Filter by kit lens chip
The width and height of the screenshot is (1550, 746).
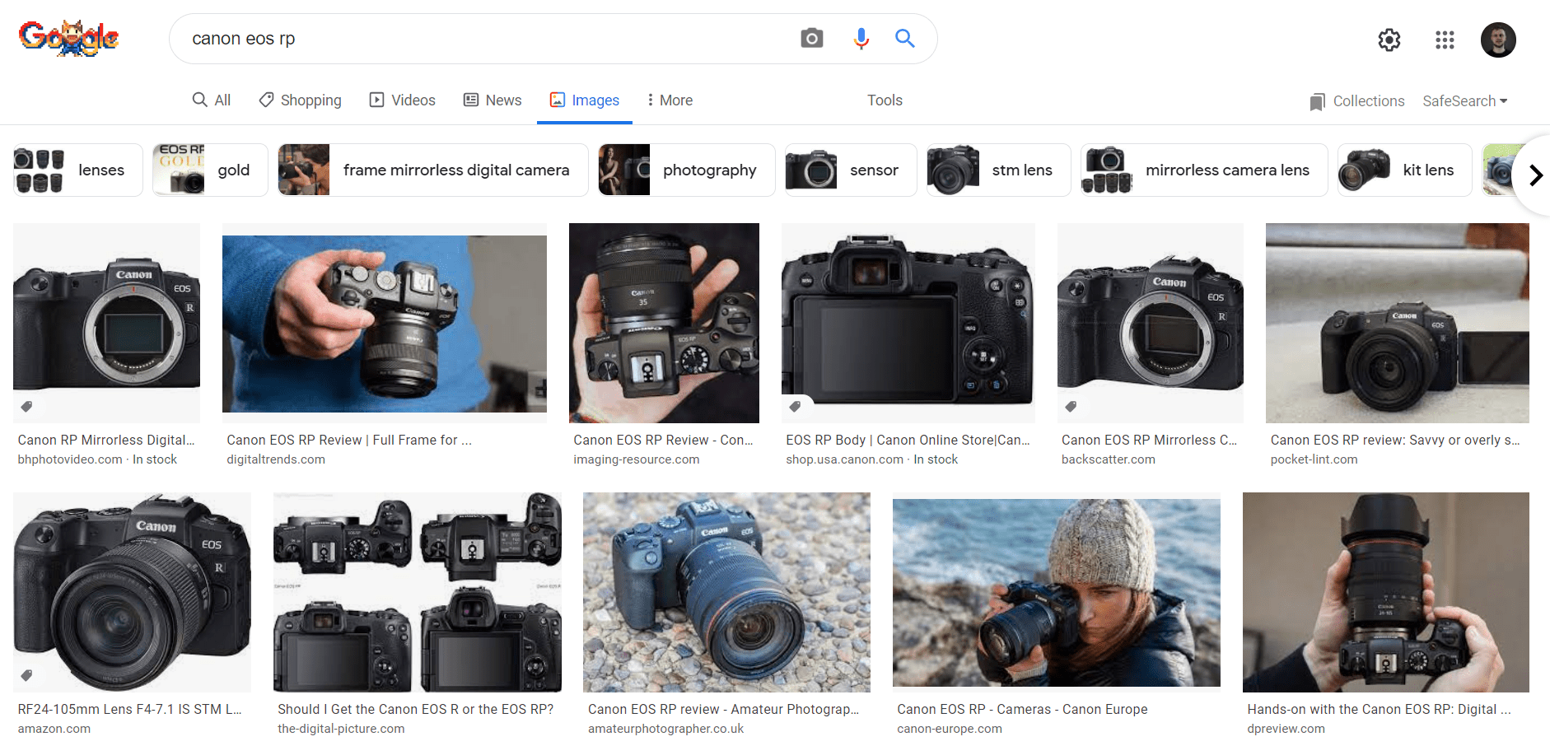click(x=1405, y=170)
